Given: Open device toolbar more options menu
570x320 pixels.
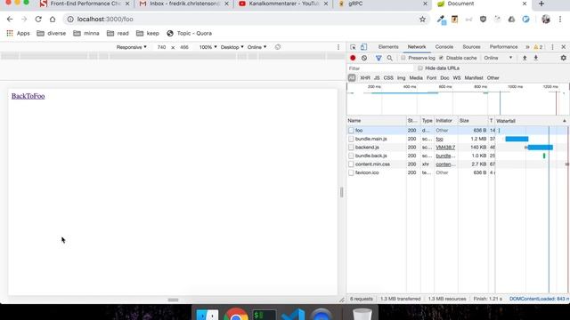Looking at the screenshot, I should [338, 47].
